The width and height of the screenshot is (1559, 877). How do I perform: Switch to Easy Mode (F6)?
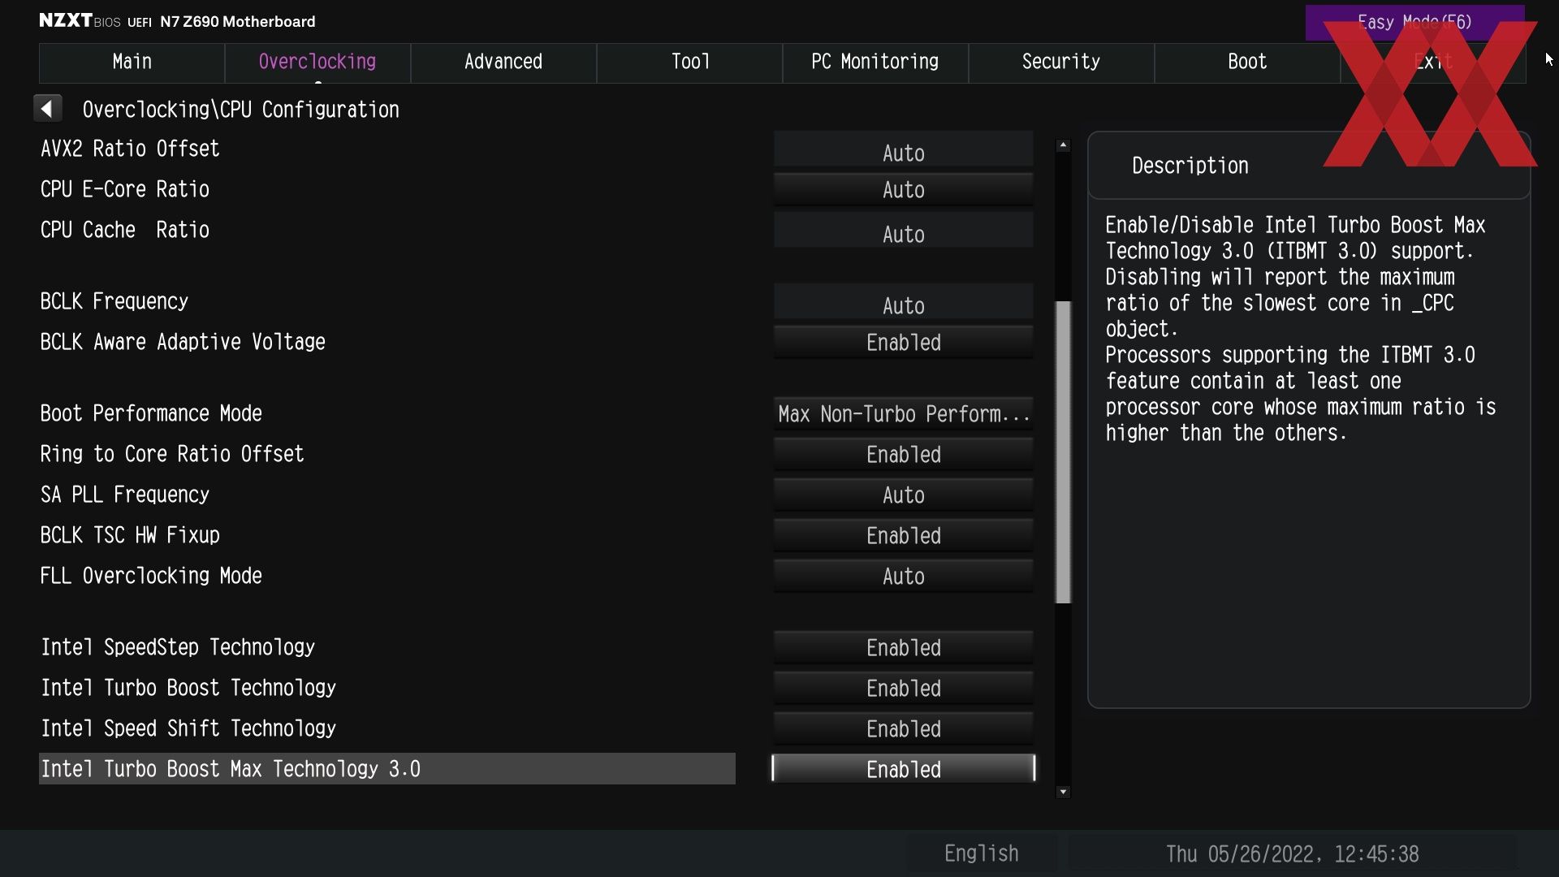click(1414, 22)
